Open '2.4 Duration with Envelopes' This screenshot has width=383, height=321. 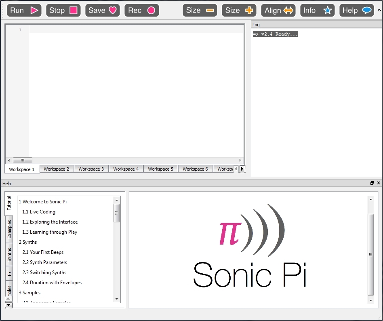click(52, 283)
